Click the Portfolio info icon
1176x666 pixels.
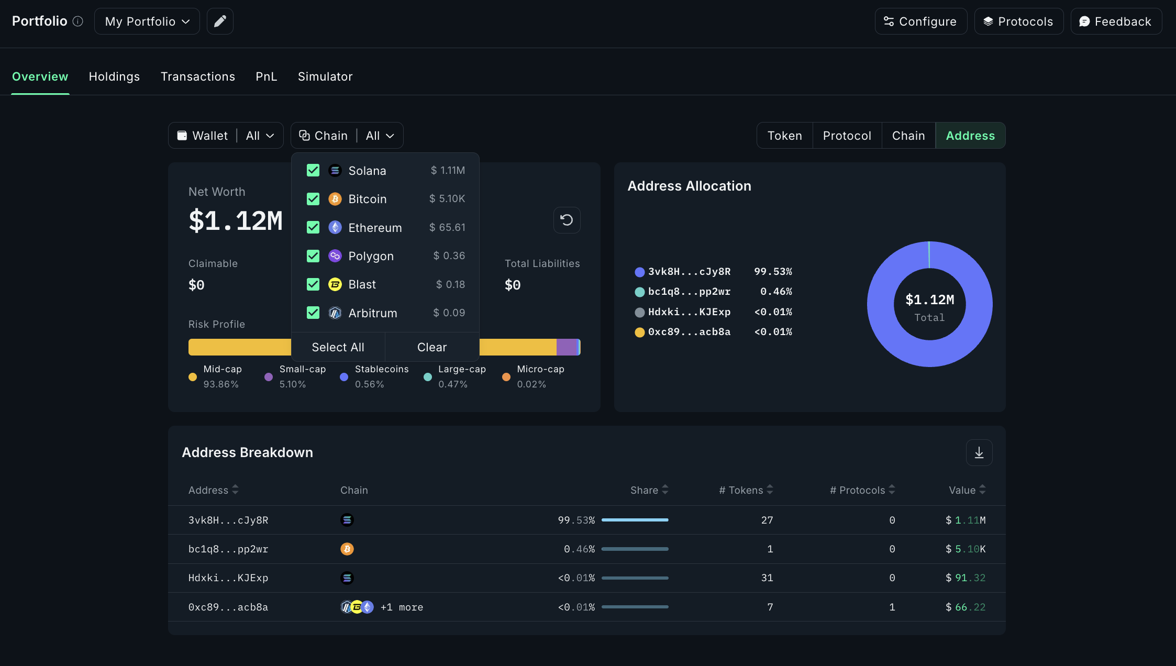[77, 21]
